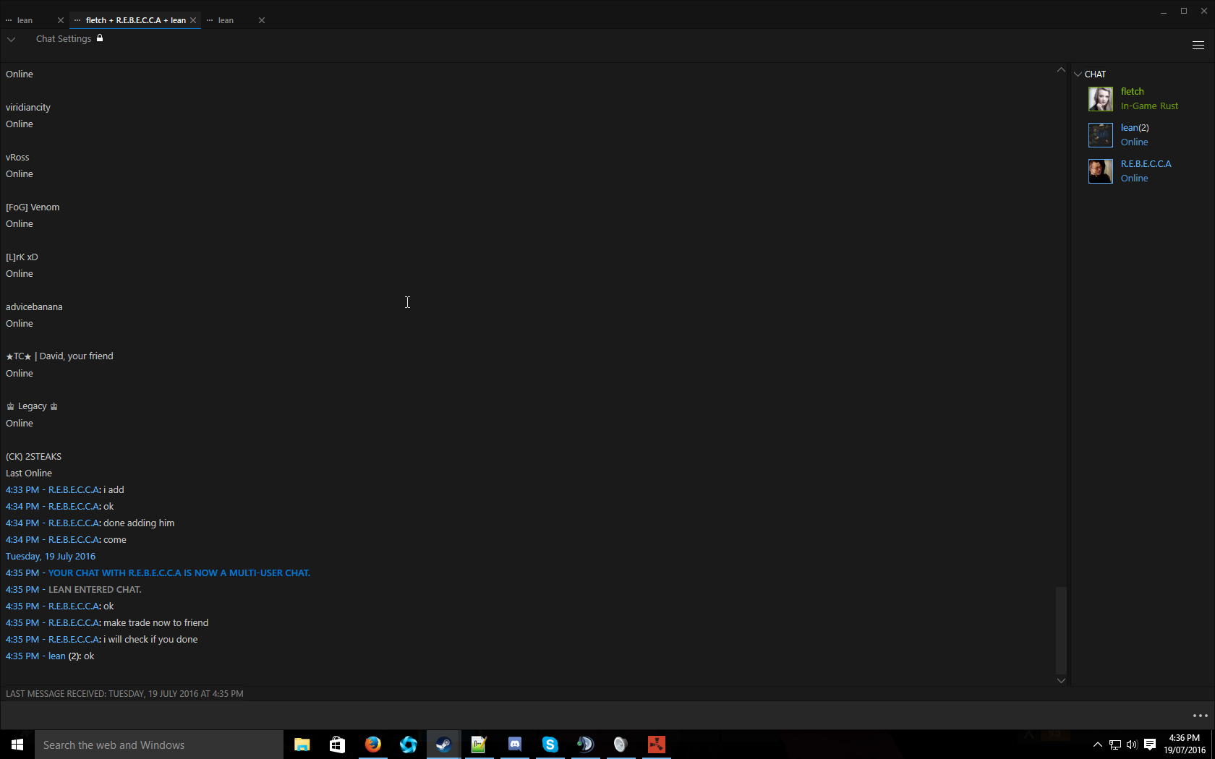Open Firefox from the taskbar
The height and width of the screenshot is (759, 1215).
[x=372, y=745]
